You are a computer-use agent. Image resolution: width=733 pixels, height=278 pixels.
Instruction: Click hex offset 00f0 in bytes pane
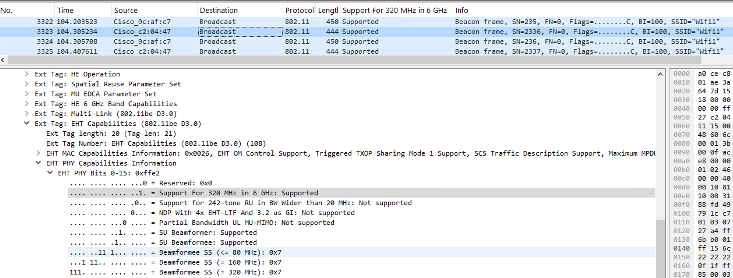pyautogui.click(x=681, y=205)
